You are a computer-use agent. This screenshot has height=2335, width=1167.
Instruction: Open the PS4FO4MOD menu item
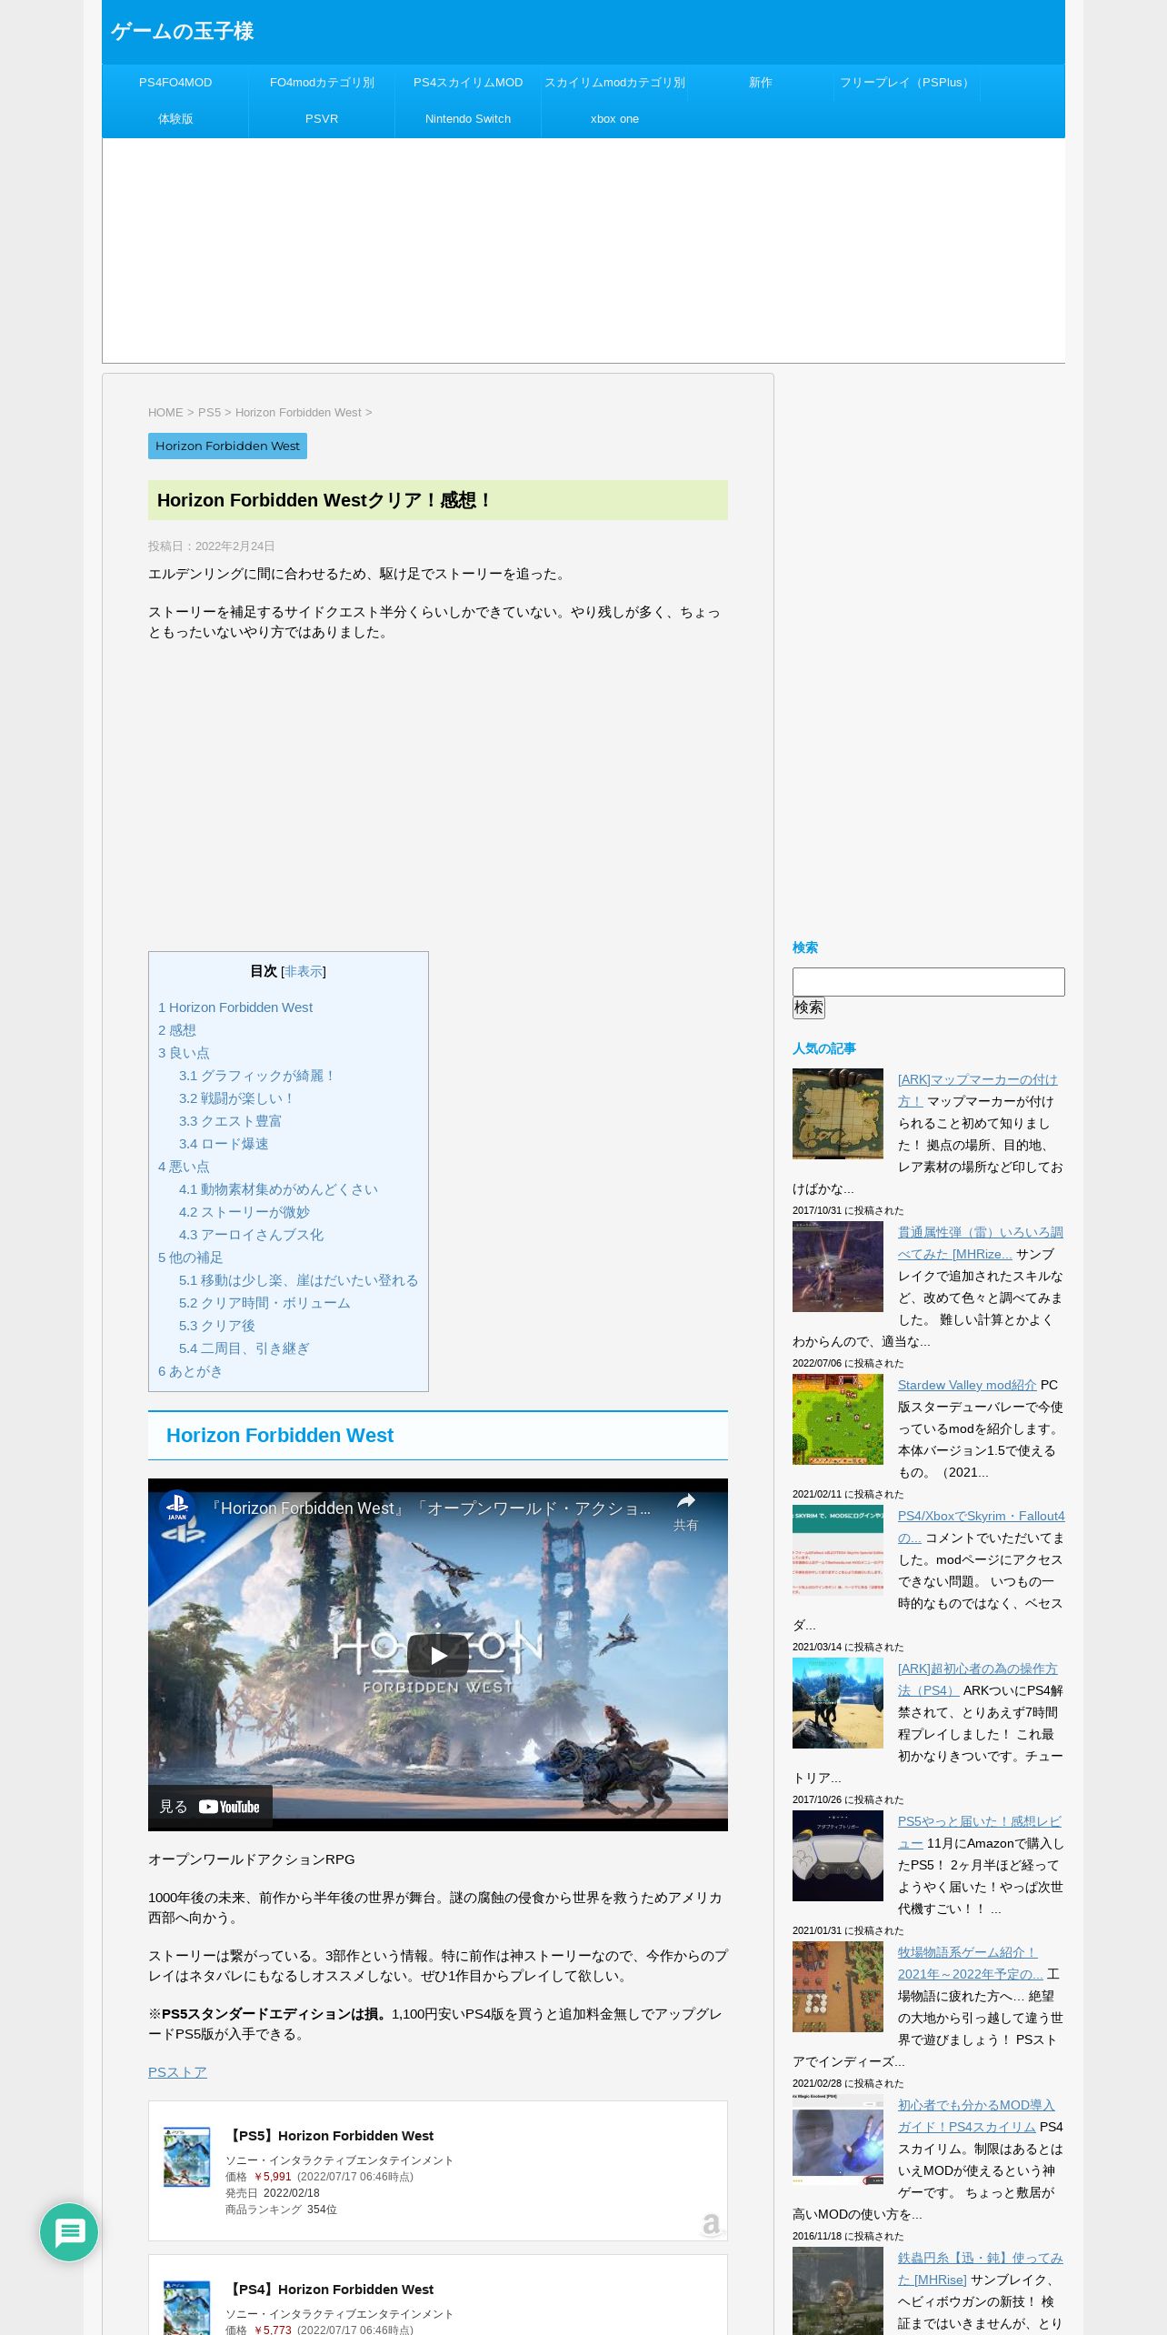175,83
